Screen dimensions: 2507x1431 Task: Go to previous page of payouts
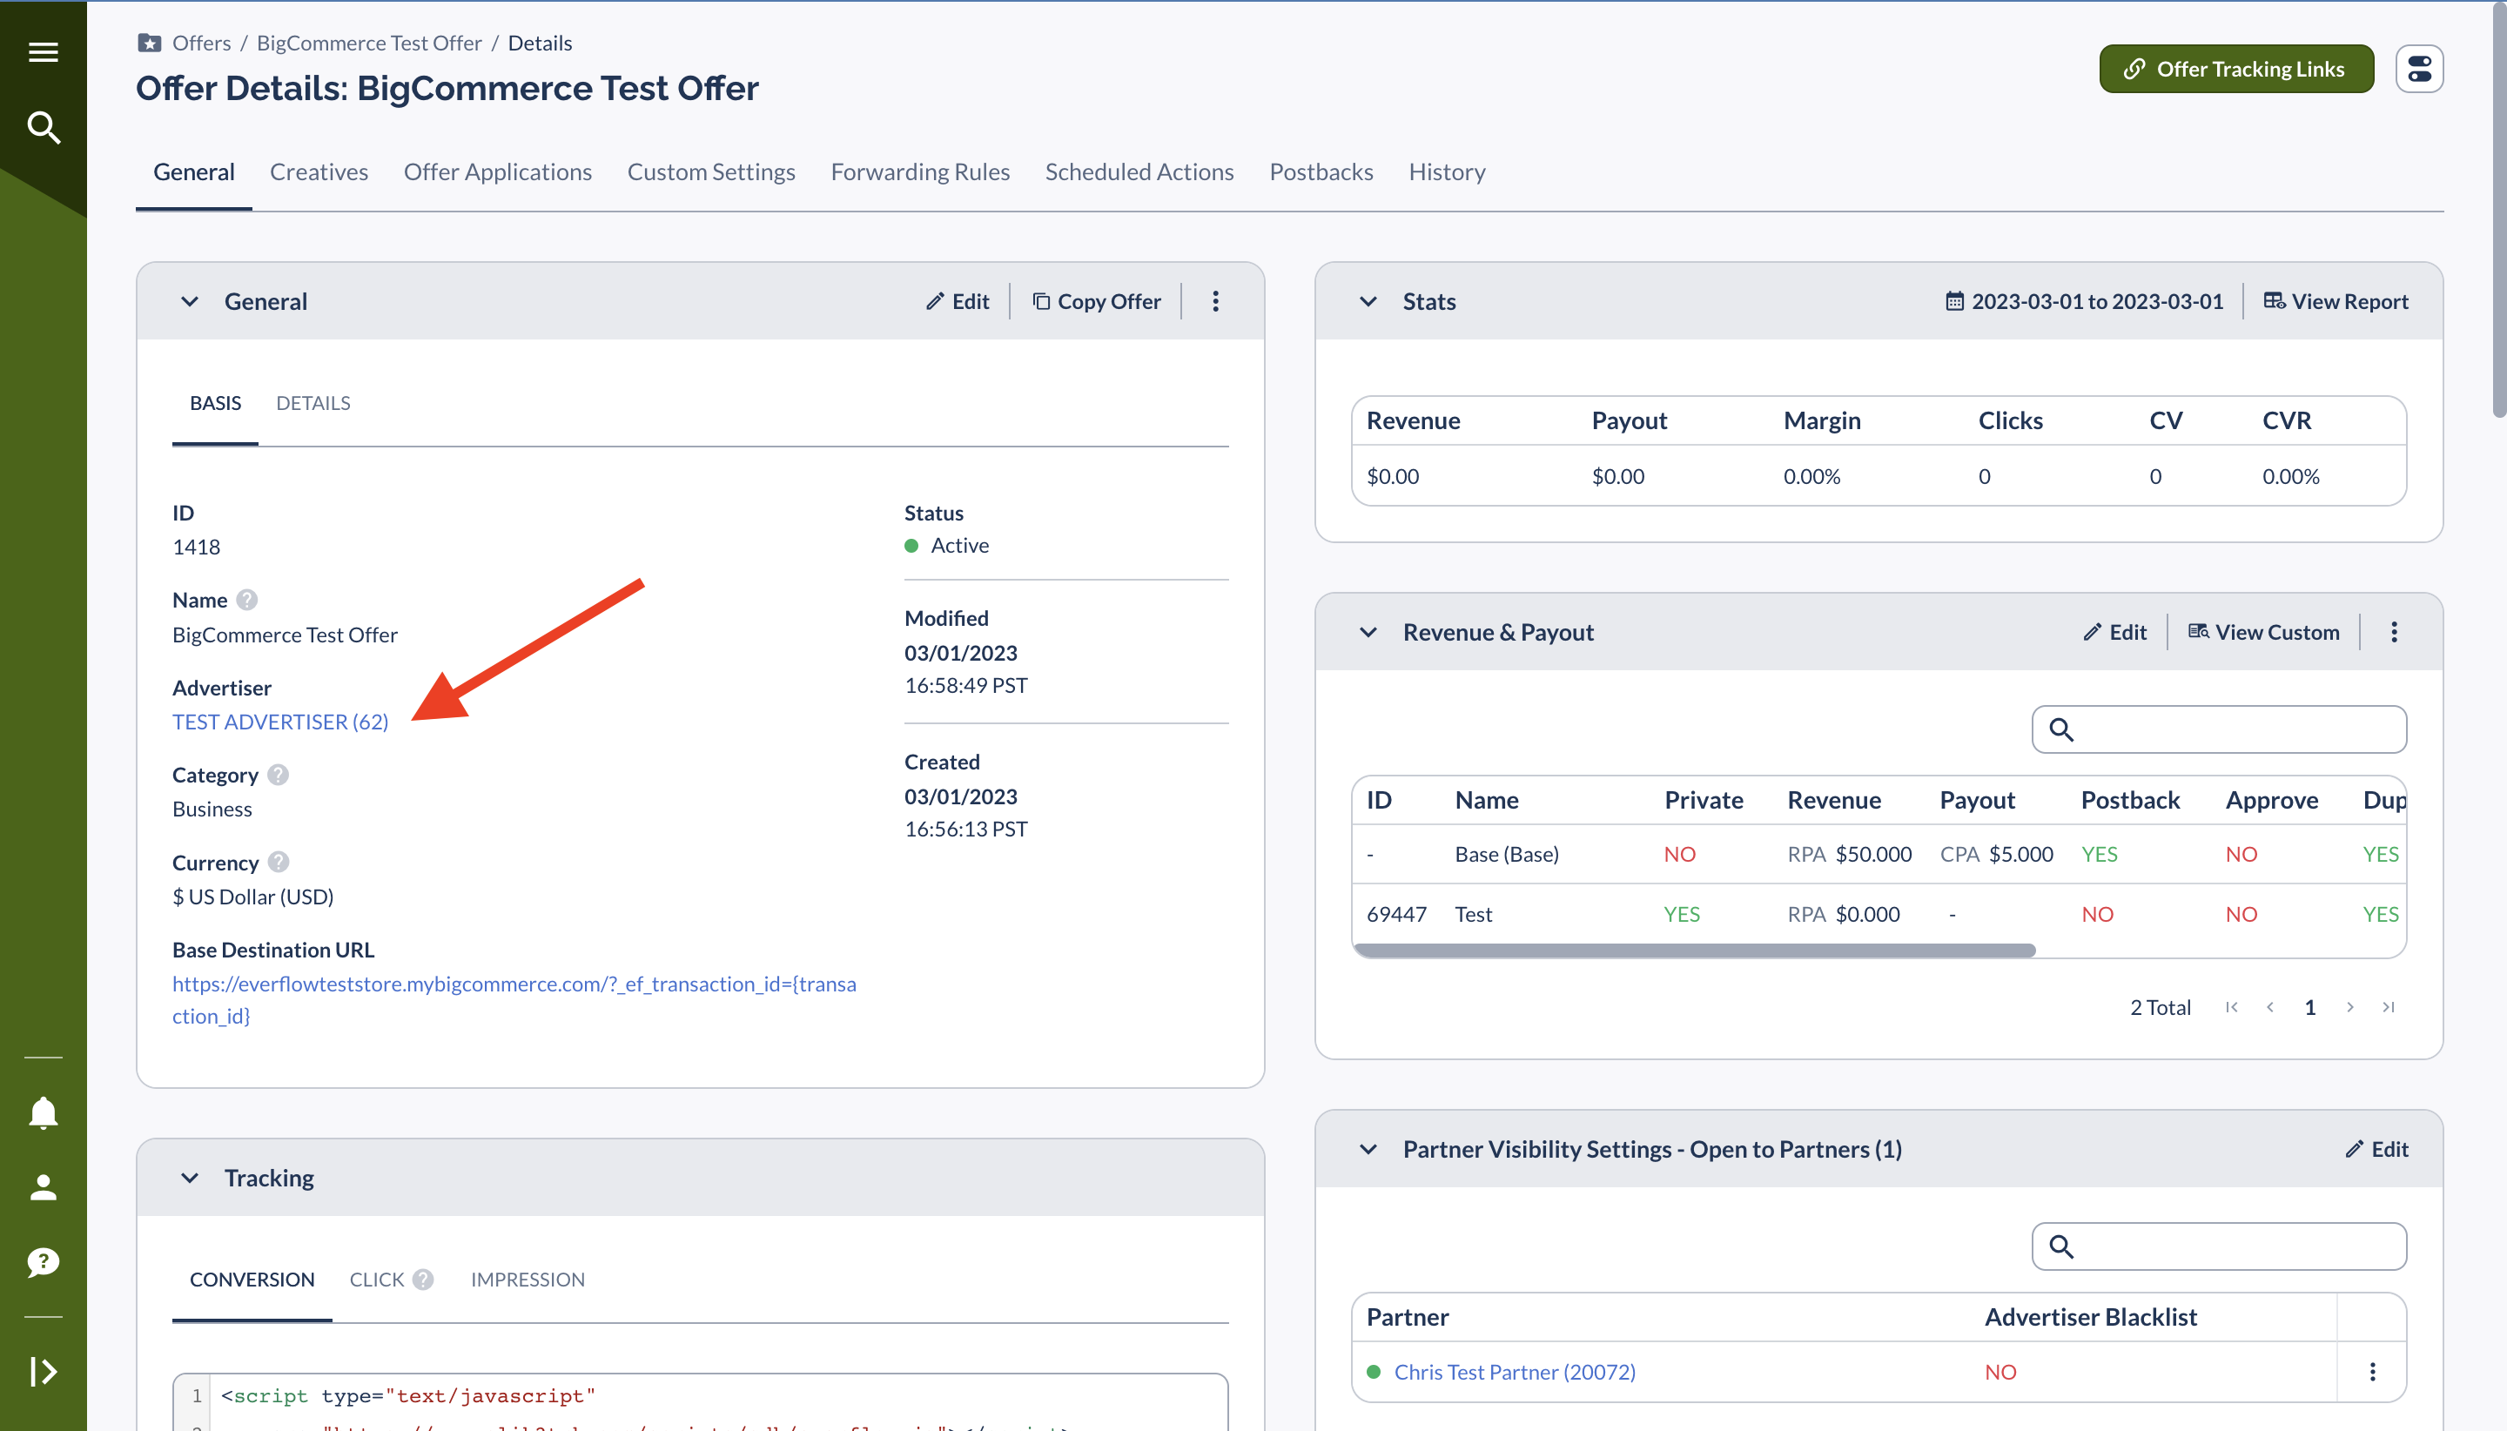pos(2270,1007)
